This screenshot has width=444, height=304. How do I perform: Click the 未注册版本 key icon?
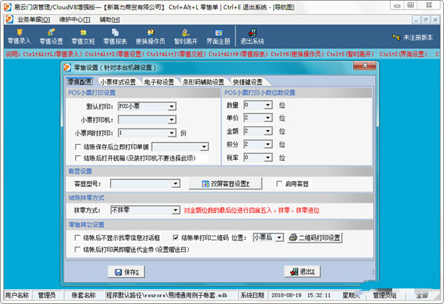[x=396, y=38]
